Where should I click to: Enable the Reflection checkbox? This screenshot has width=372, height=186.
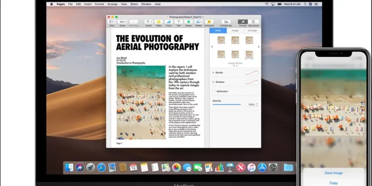point(214,91)
